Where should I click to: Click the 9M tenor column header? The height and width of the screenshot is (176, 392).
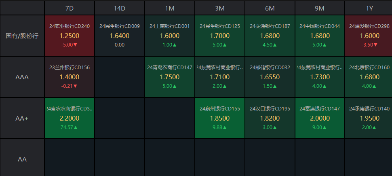[x=320, y=8]
